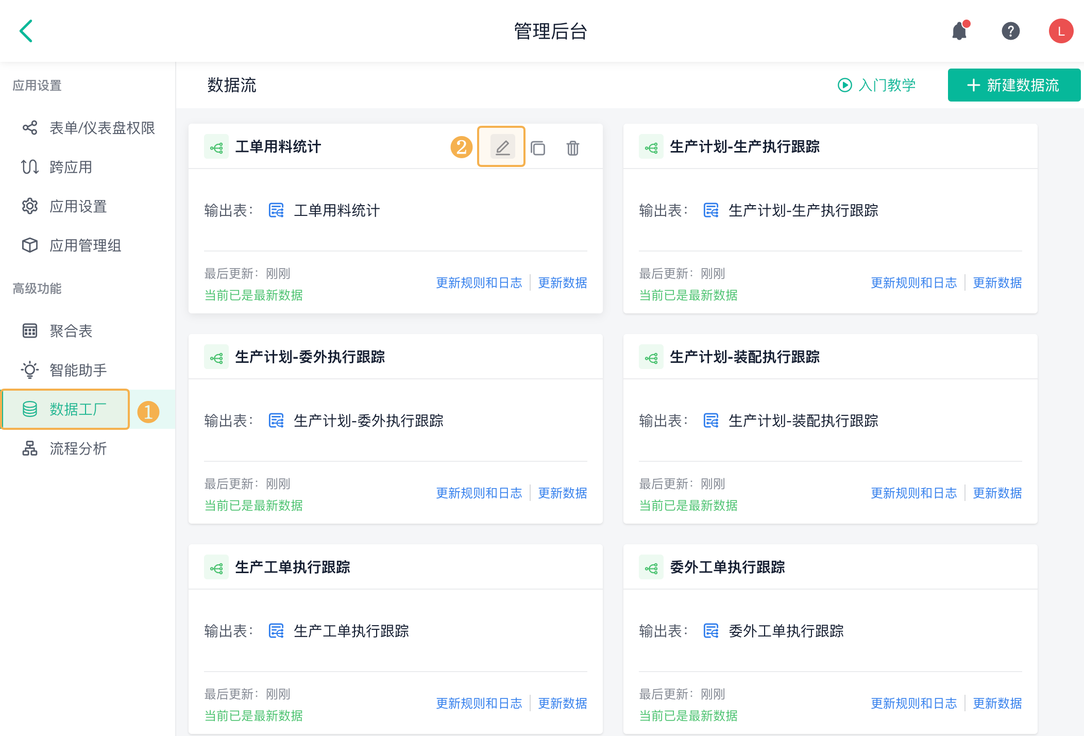The width and height of the screenshot is (1084, 736).
Task: Click 更新数据 on 生产计划-生产执行跟踪 card
Action: (x=997, y=283)
